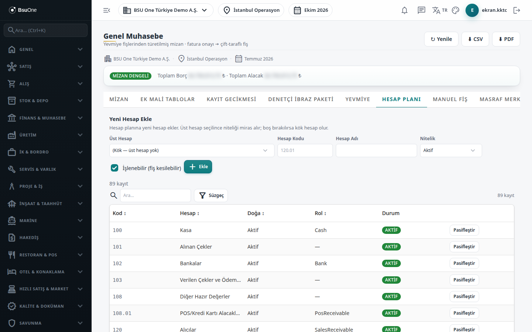Switch language with the TR translate icon

click(x=440, y=10)
